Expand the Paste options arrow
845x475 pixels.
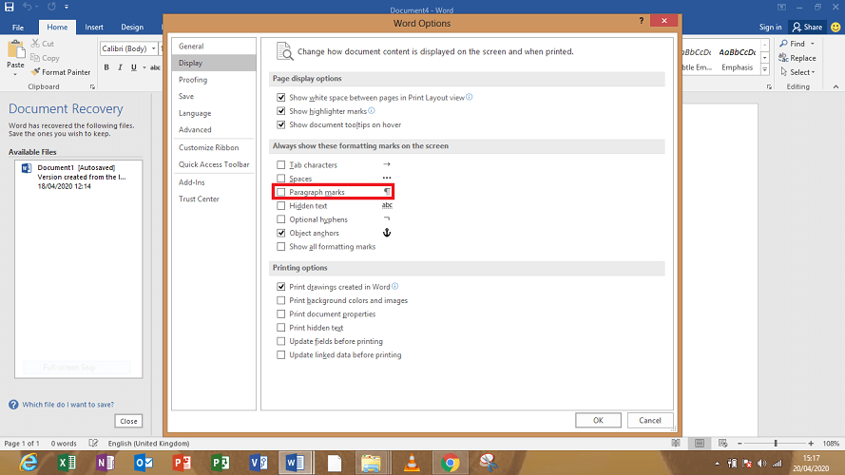[15, 74]
